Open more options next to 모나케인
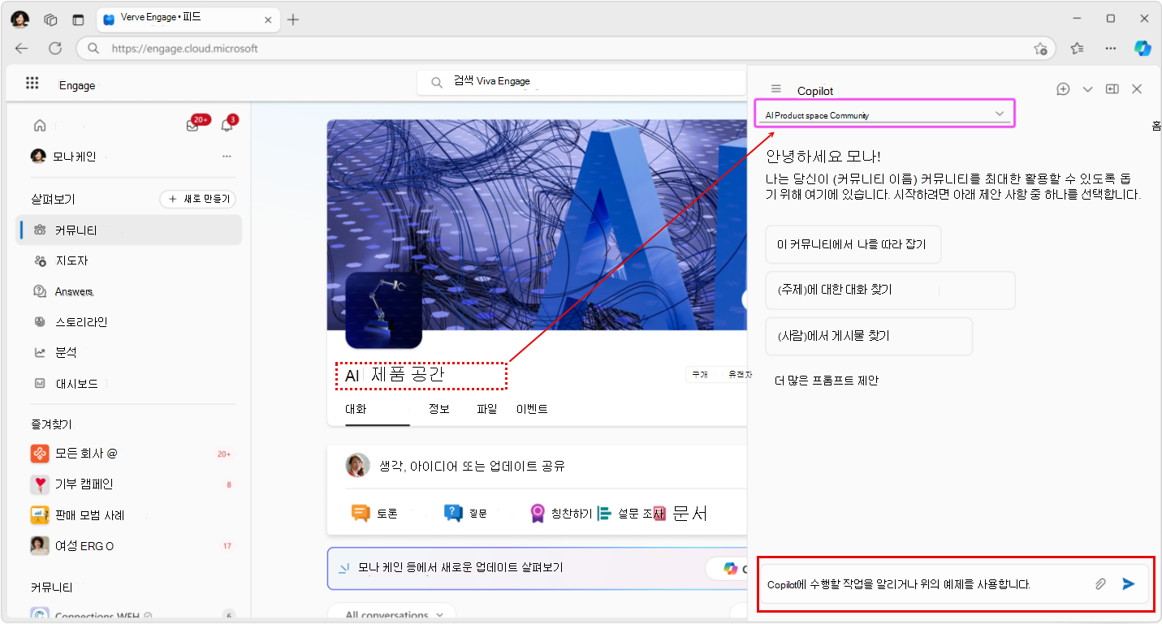This screenshot has height=624, width=1162. tap(227, 156)
